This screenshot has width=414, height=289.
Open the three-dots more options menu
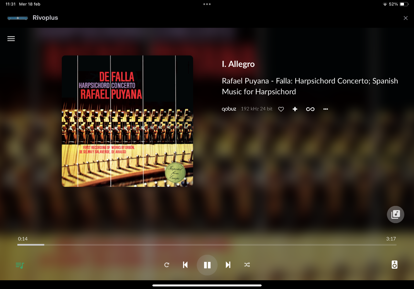click(x=326, y=109)
